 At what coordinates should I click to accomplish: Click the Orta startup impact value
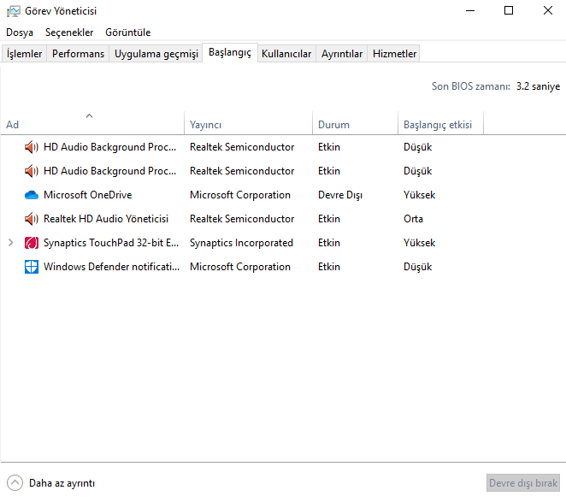pyautogui.click(x=413, y=219)
